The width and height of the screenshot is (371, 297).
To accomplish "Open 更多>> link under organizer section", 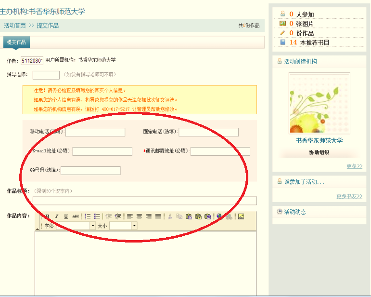I will 354,166.
